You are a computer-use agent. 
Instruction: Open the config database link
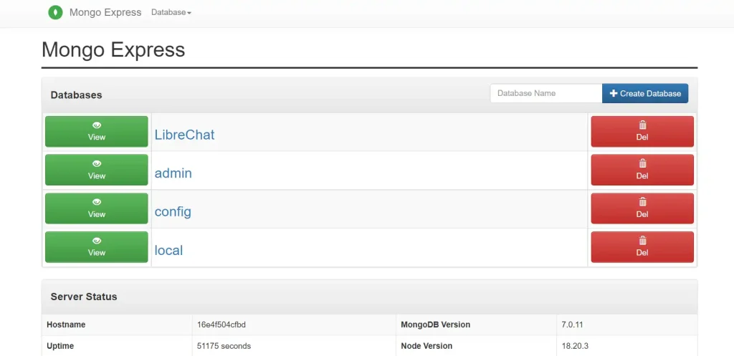173,212
